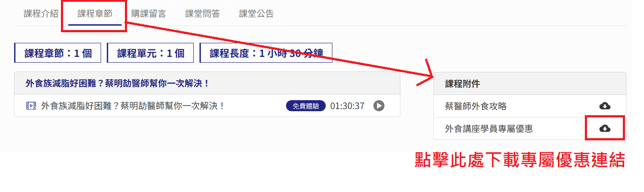Download the 蔡醫師外食攻略 attachment via cloud icon
The height and width of the screenshot is (192, 644).
coord(605,106)
